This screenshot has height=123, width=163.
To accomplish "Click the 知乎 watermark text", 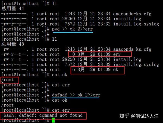I will click(x=124, y=116).
